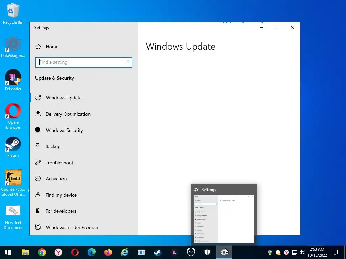Click the colorful tray icon beside security warning
Image resolution: width=346 pixels, height=259 pixels.
click(270, 252)
